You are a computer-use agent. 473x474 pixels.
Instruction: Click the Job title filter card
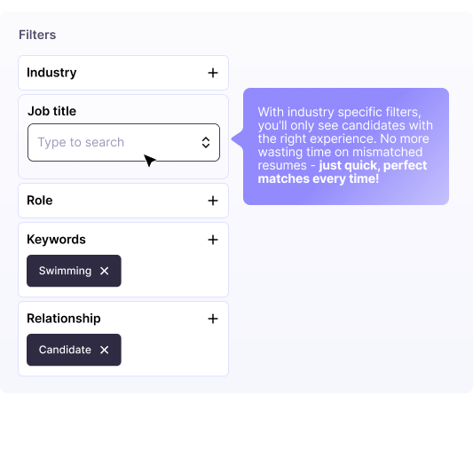[123, 137]
